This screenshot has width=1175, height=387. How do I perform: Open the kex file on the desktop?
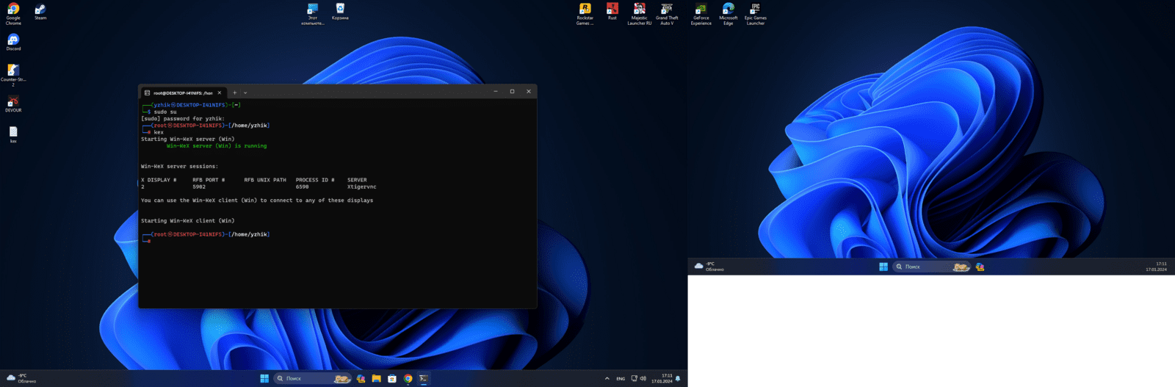13,132
